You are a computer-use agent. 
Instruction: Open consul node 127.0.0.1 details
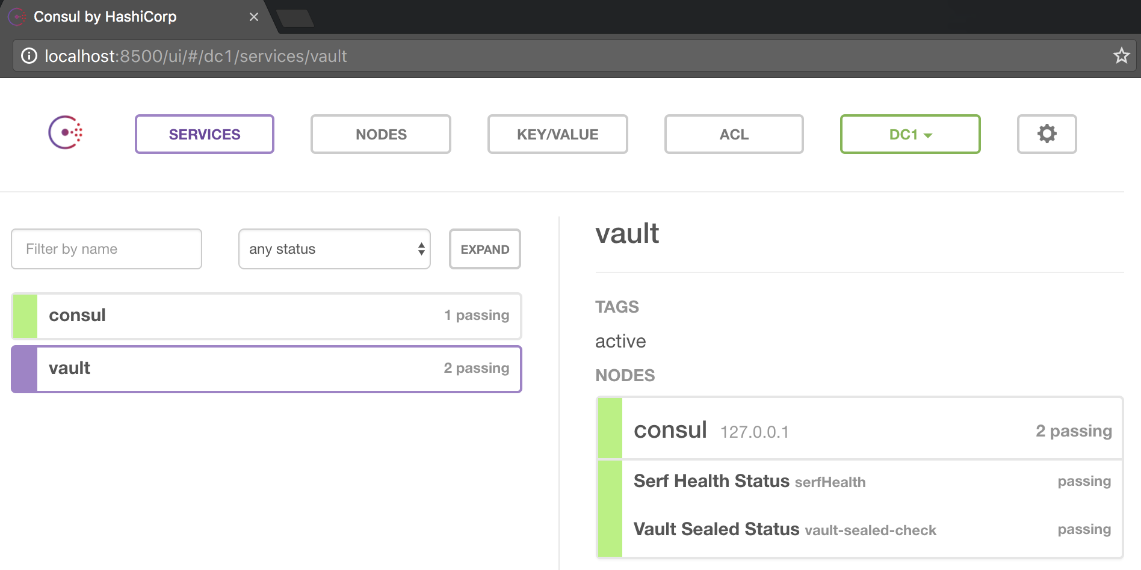click(x=860, y=428)
